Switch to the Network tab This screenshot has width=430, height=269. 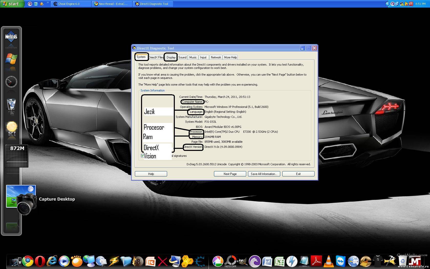[216, 57]
